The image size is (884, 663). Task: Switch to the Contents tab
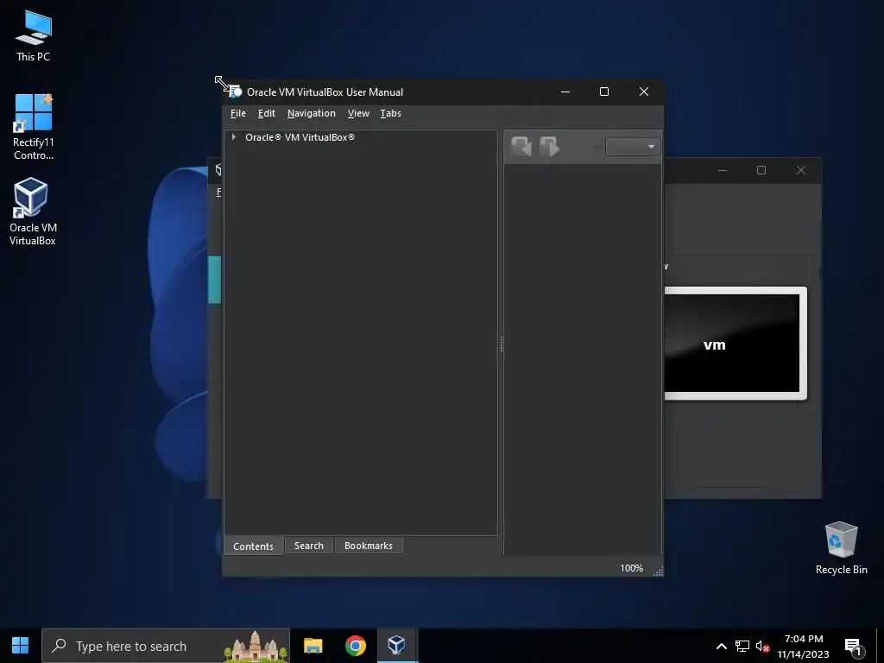(x=253, y=546)
